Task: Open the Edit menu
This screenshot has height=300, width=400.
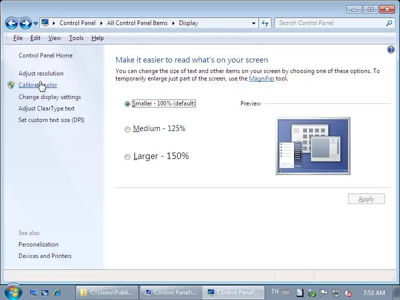Action: pos(35,38)
